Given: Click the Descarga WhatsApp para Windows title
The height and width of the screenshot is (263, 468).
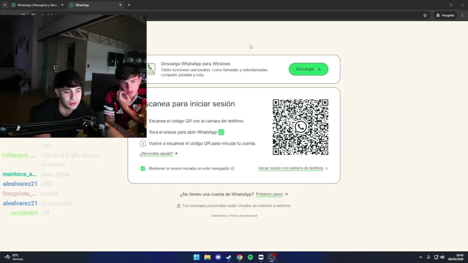Looking at the screenshot, I should [196, 64].
